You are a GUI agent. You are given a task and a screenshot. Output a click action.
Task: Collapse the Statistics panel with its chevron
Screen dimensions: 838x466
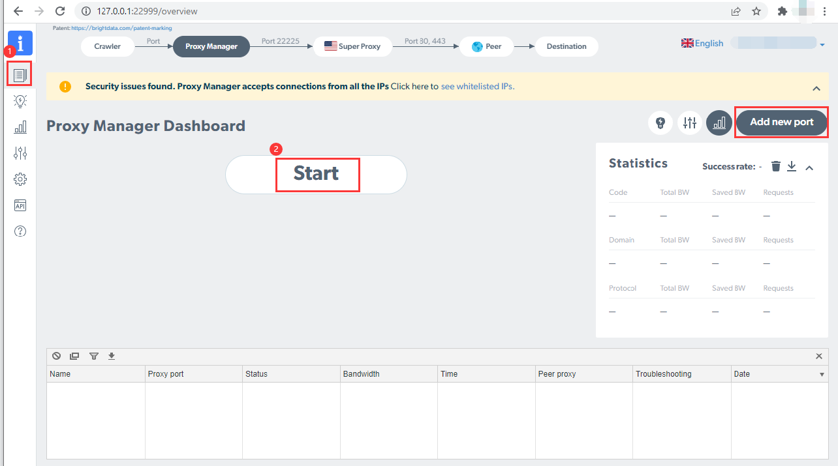point(809,167)
